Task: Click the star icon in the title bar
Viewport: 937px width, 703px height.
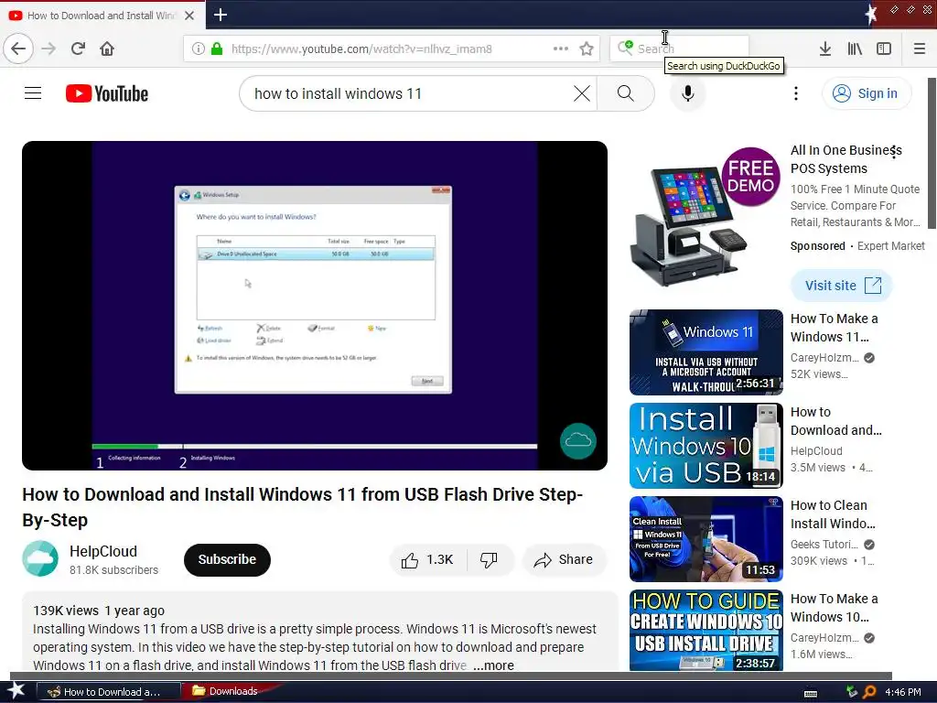Action: [x=871, y=14]
